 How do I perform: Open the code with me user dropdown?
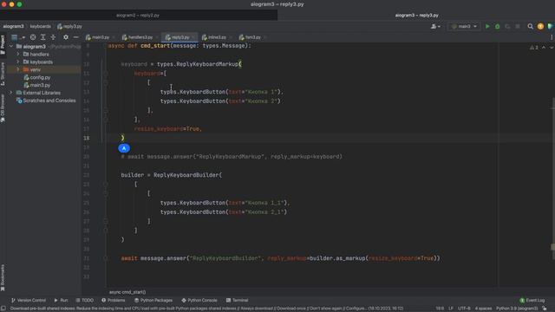coord(435,26)
